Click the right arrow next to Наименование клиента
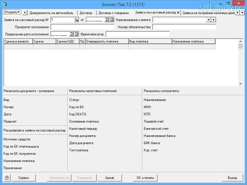The height and width of the screenshot is (185, 247). tap(214, 20)
